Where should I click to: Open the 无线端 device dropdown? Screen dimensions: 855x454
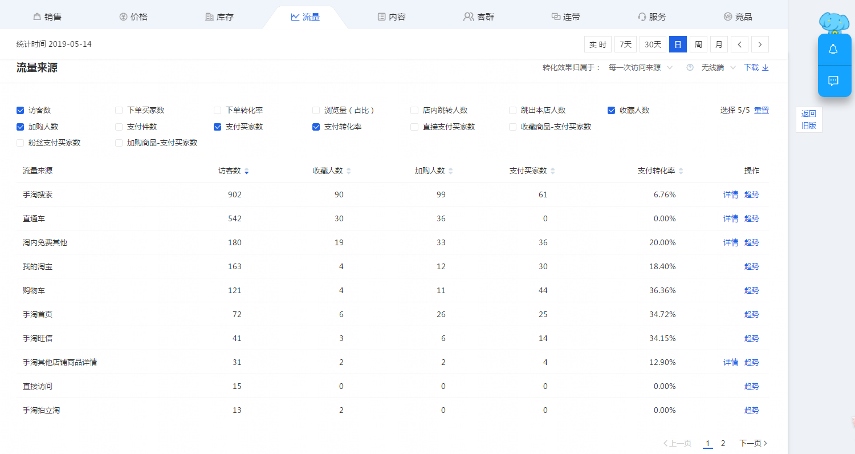(x=718, y=67)
